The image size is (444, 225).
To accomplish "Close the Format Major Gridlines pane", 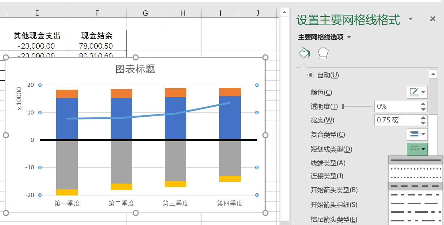I will 433,19.
